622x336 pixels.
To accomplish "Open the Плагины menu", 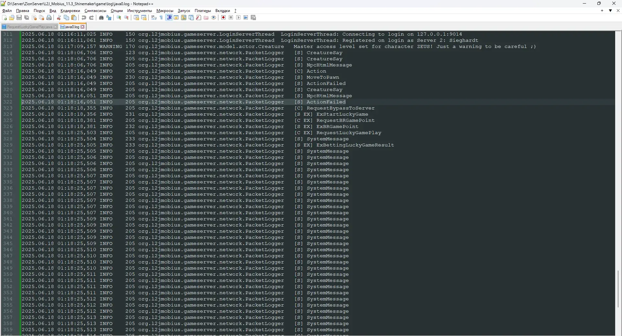I will (x=203, y=11).
